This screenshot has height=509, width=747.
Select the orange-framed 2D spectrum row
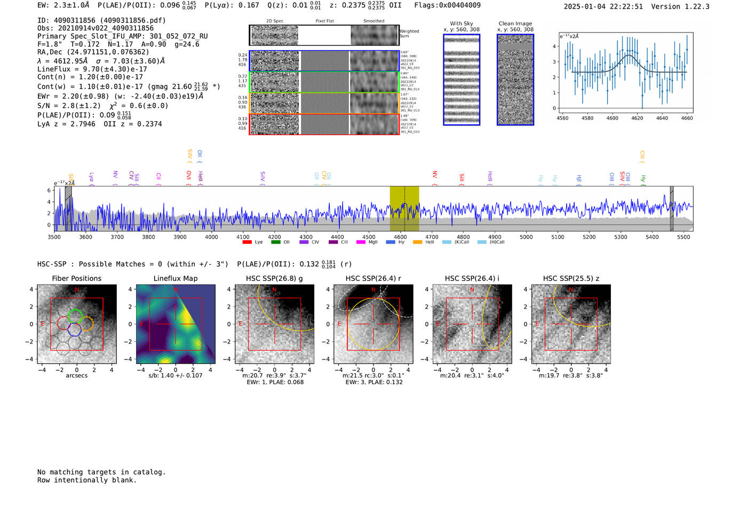[324, 103]
